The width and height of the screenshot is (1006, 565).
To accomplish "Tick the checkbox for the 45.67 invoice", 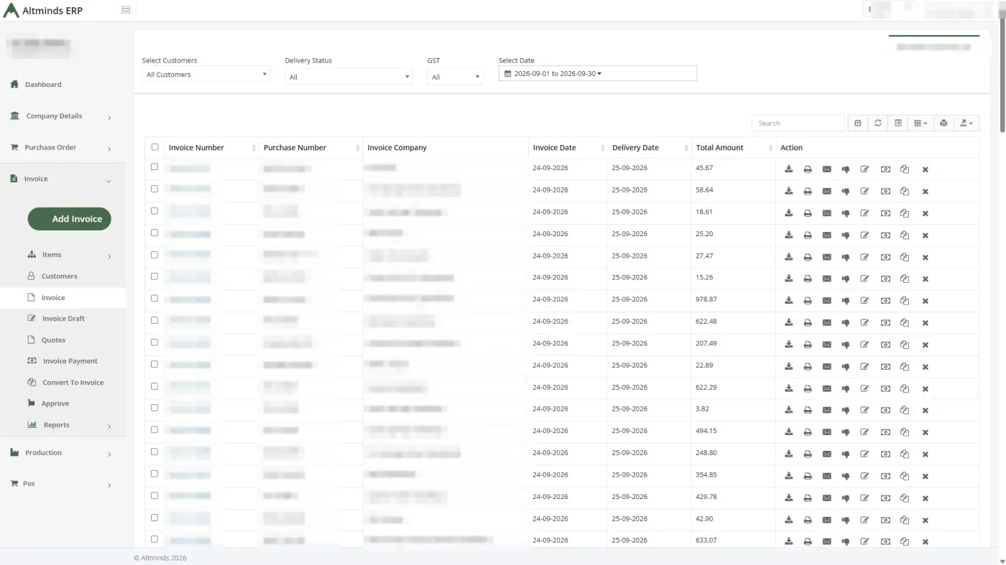I will [x=154, y=167].
